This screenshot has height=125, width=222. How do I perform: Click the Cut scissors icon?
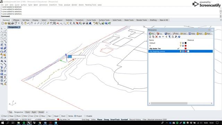pos(19,23)
